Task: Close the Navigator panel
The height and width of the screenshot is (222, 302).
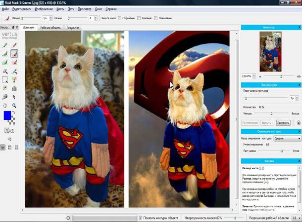Action: (300, 28)
